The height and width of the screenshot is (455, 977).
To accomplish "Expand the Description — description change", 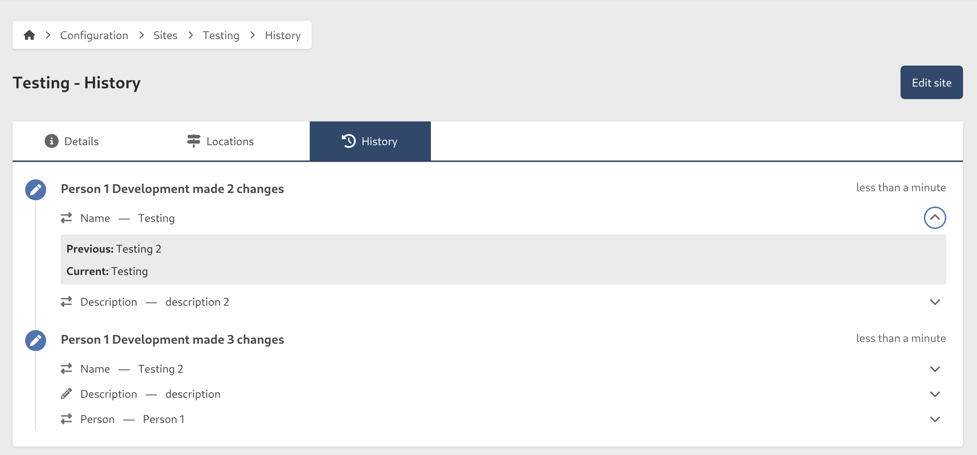I will pos(935,394).
